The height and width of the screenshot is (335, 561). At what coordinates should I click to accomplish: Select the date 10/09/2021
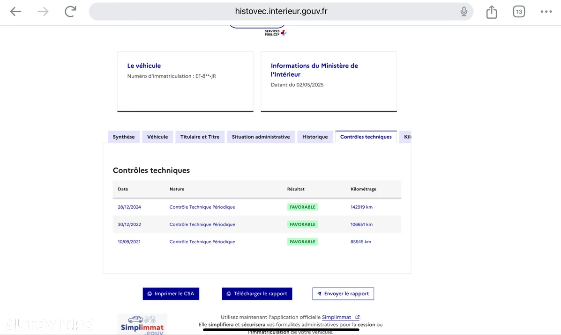tap(129, 242)
